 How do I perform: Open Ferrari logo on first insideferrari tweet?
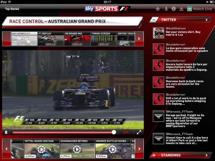[x=158, y=49]
